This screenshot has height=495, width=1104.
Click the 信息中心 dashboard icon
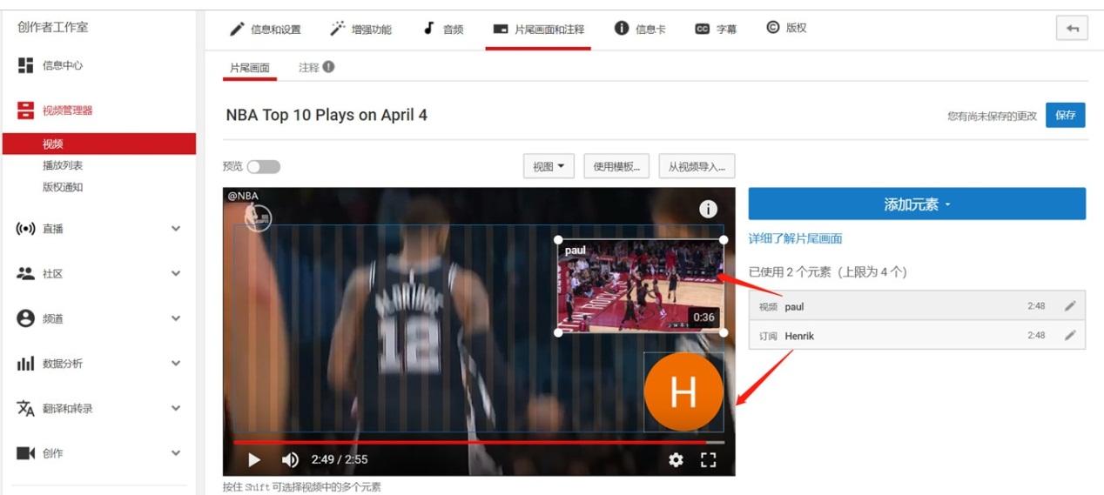coord(25,65)
